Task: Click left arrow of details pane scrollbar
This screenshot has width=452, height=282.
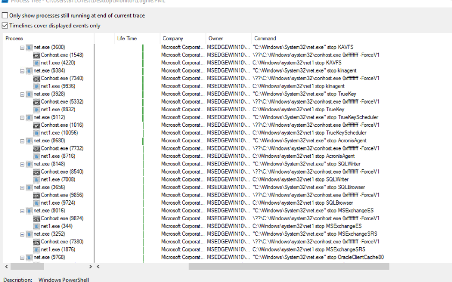Action: pos(98,267)
